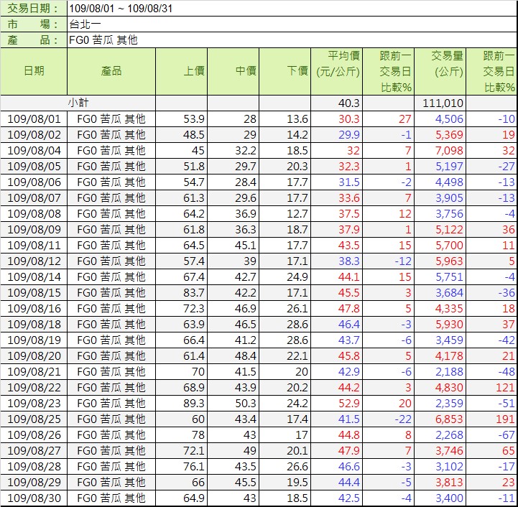Click the 日期 column header

[x=34, y=71]
